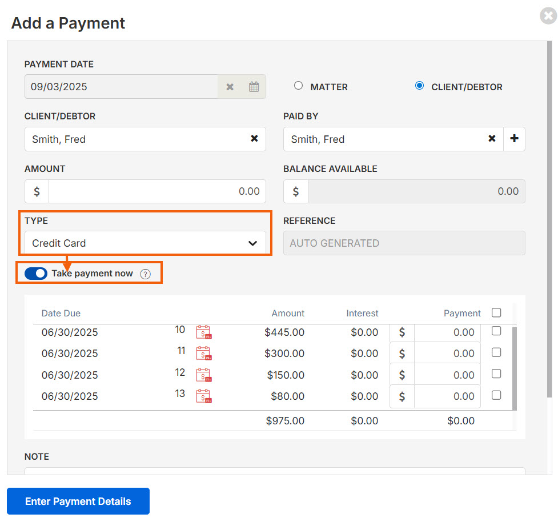Close the Add a Payment dialog
558x522 pixels.
point(548,16)
